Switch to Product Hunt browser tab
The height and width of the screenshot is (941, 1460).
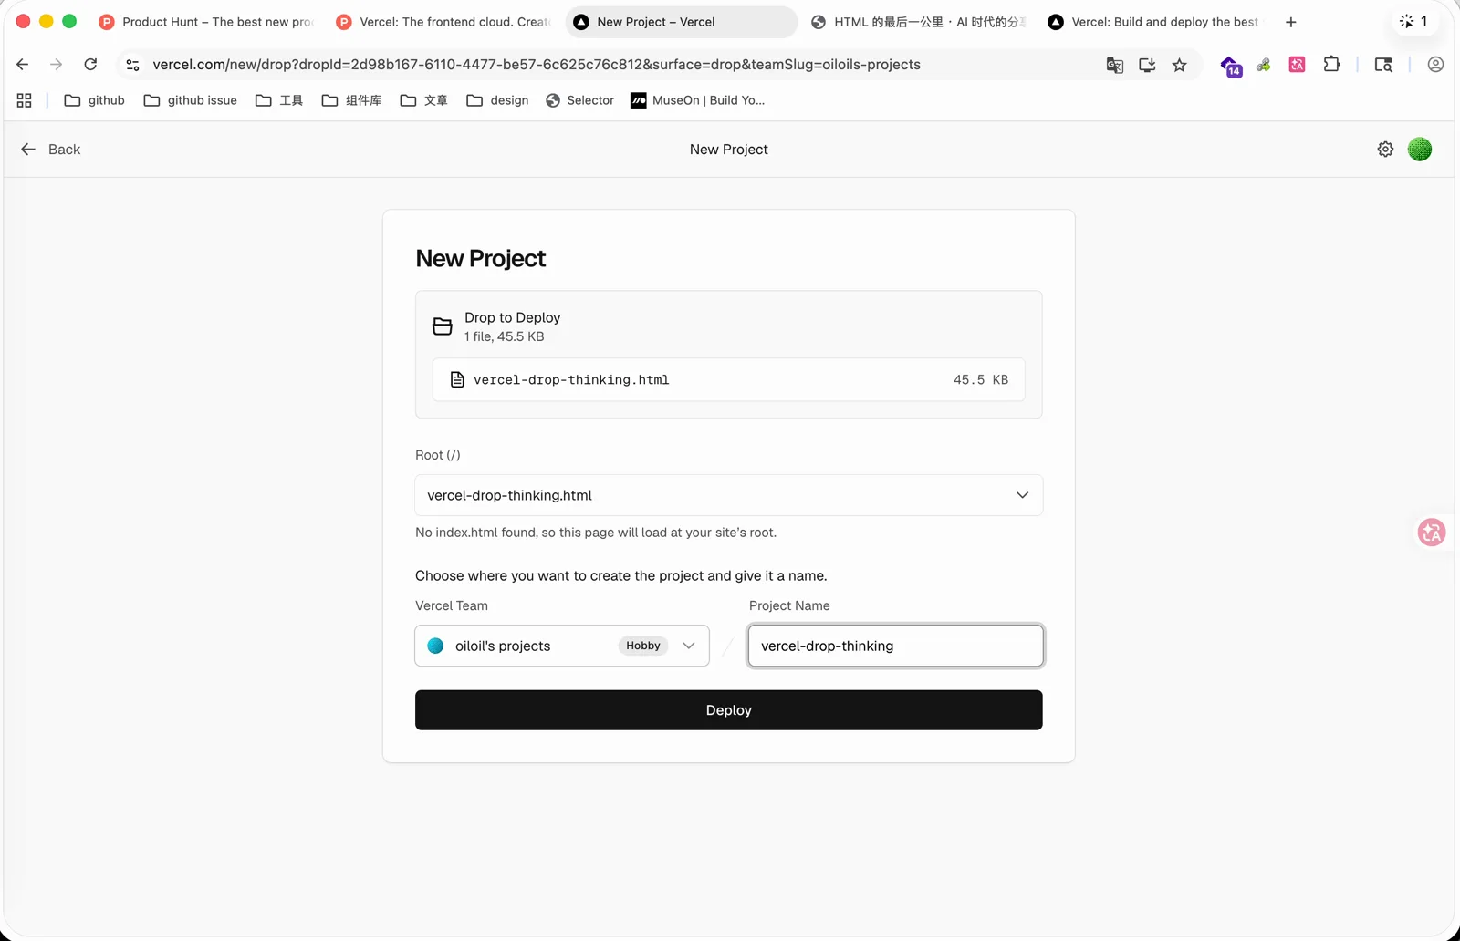(x=208, y=22)
